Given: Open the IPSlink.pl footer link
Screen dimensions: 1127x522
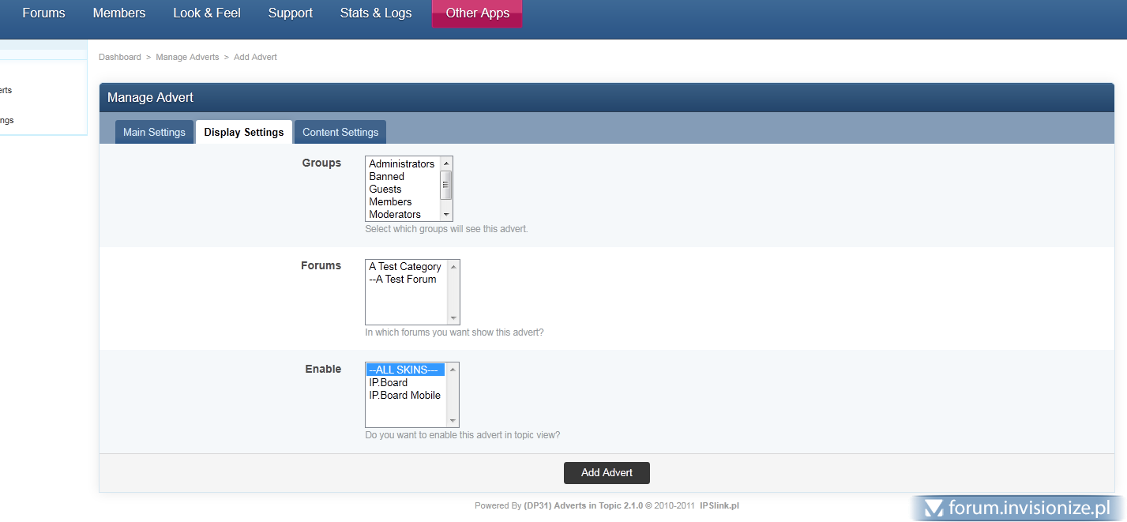Looking at the screenshot, I should (x=719, y=505).
